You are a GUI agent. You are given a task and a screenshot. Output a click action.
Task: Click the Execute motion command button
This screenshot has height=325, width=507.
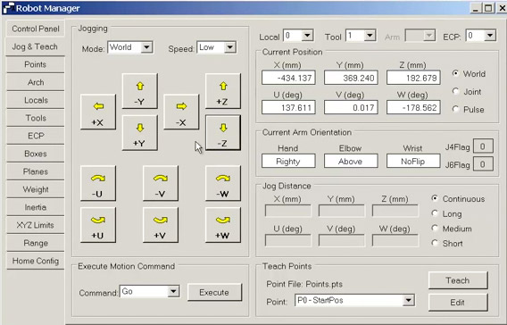[x=214, y=292]
